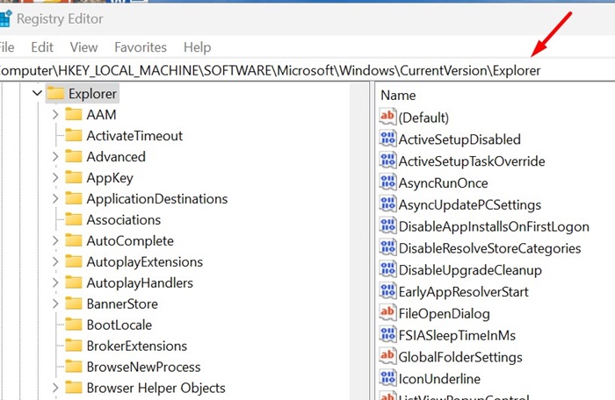Screen dimensions: 615x400
Task: Select the BootLocale folder icon
Action: coord(73,325)
